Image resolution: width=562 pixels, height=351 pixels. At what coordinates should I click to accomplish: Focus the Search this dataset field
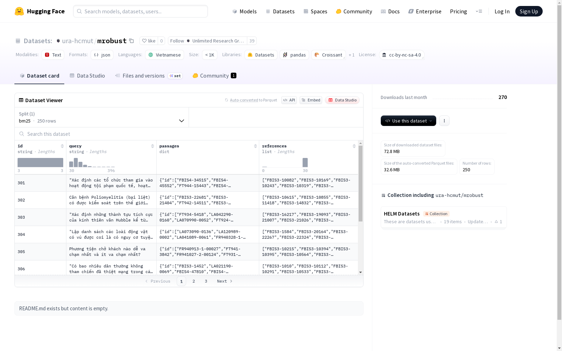[x=189, y=134]
